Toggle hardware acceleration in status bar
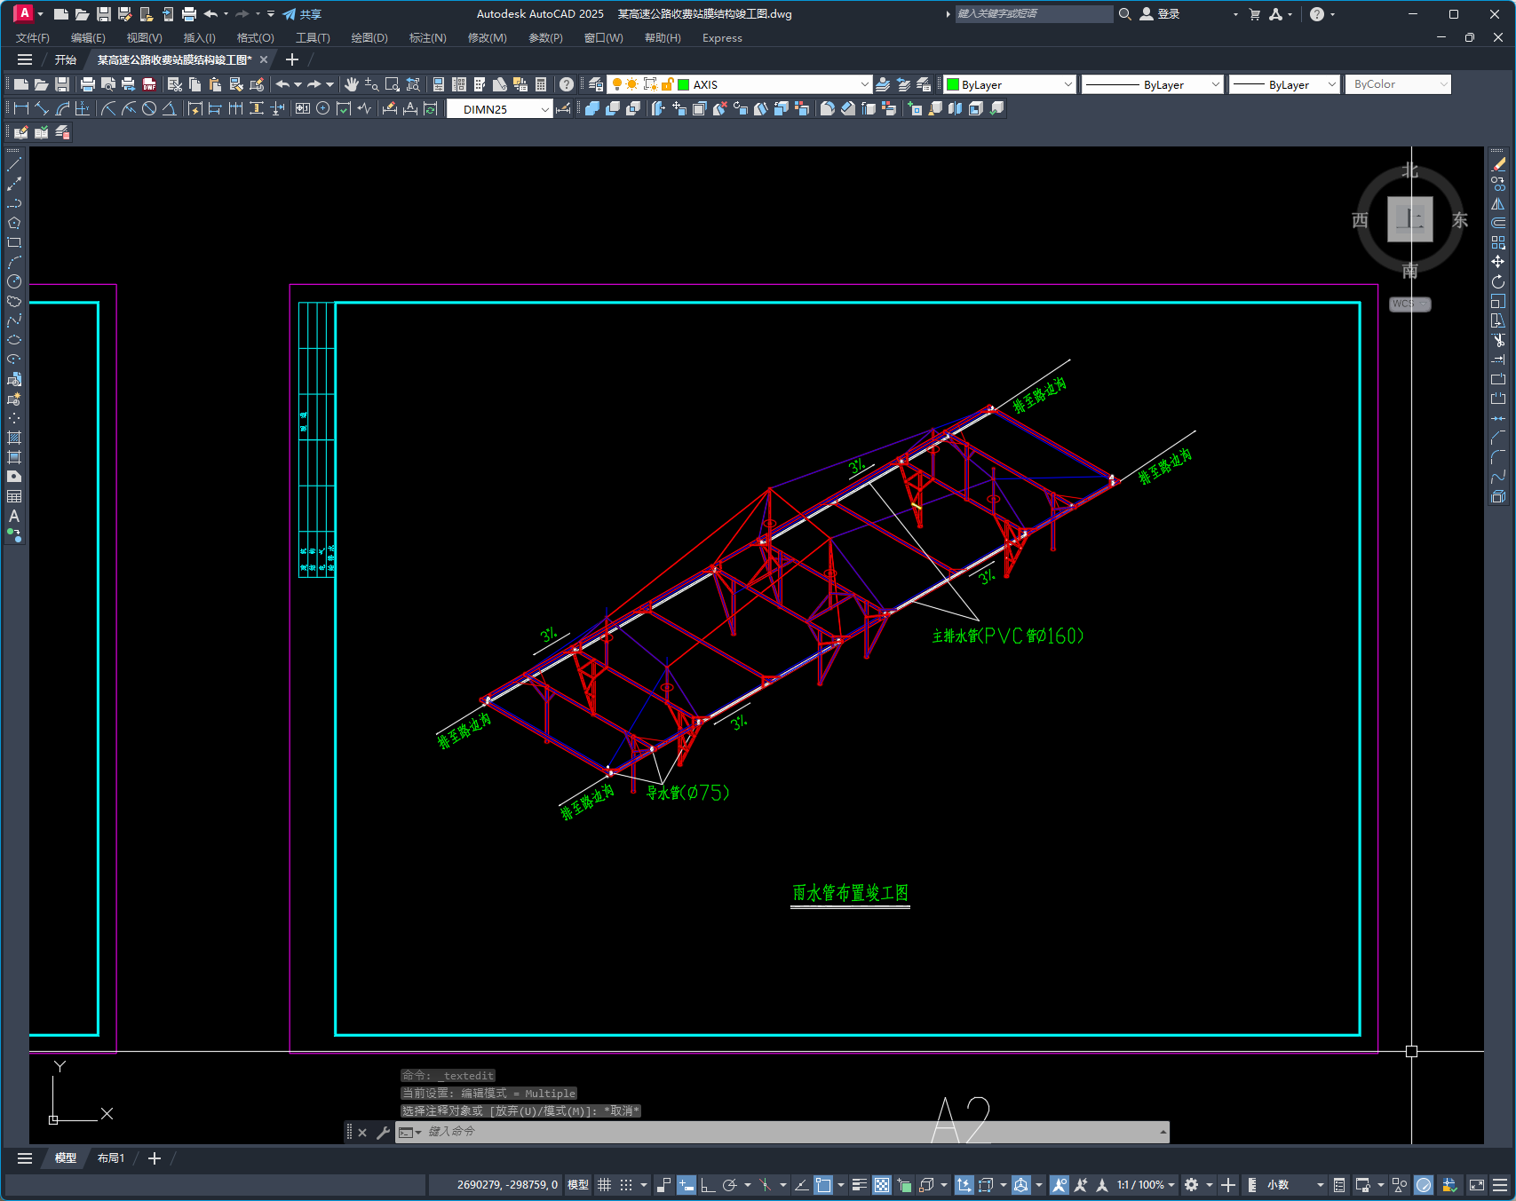 [x=1424, y=1185]
